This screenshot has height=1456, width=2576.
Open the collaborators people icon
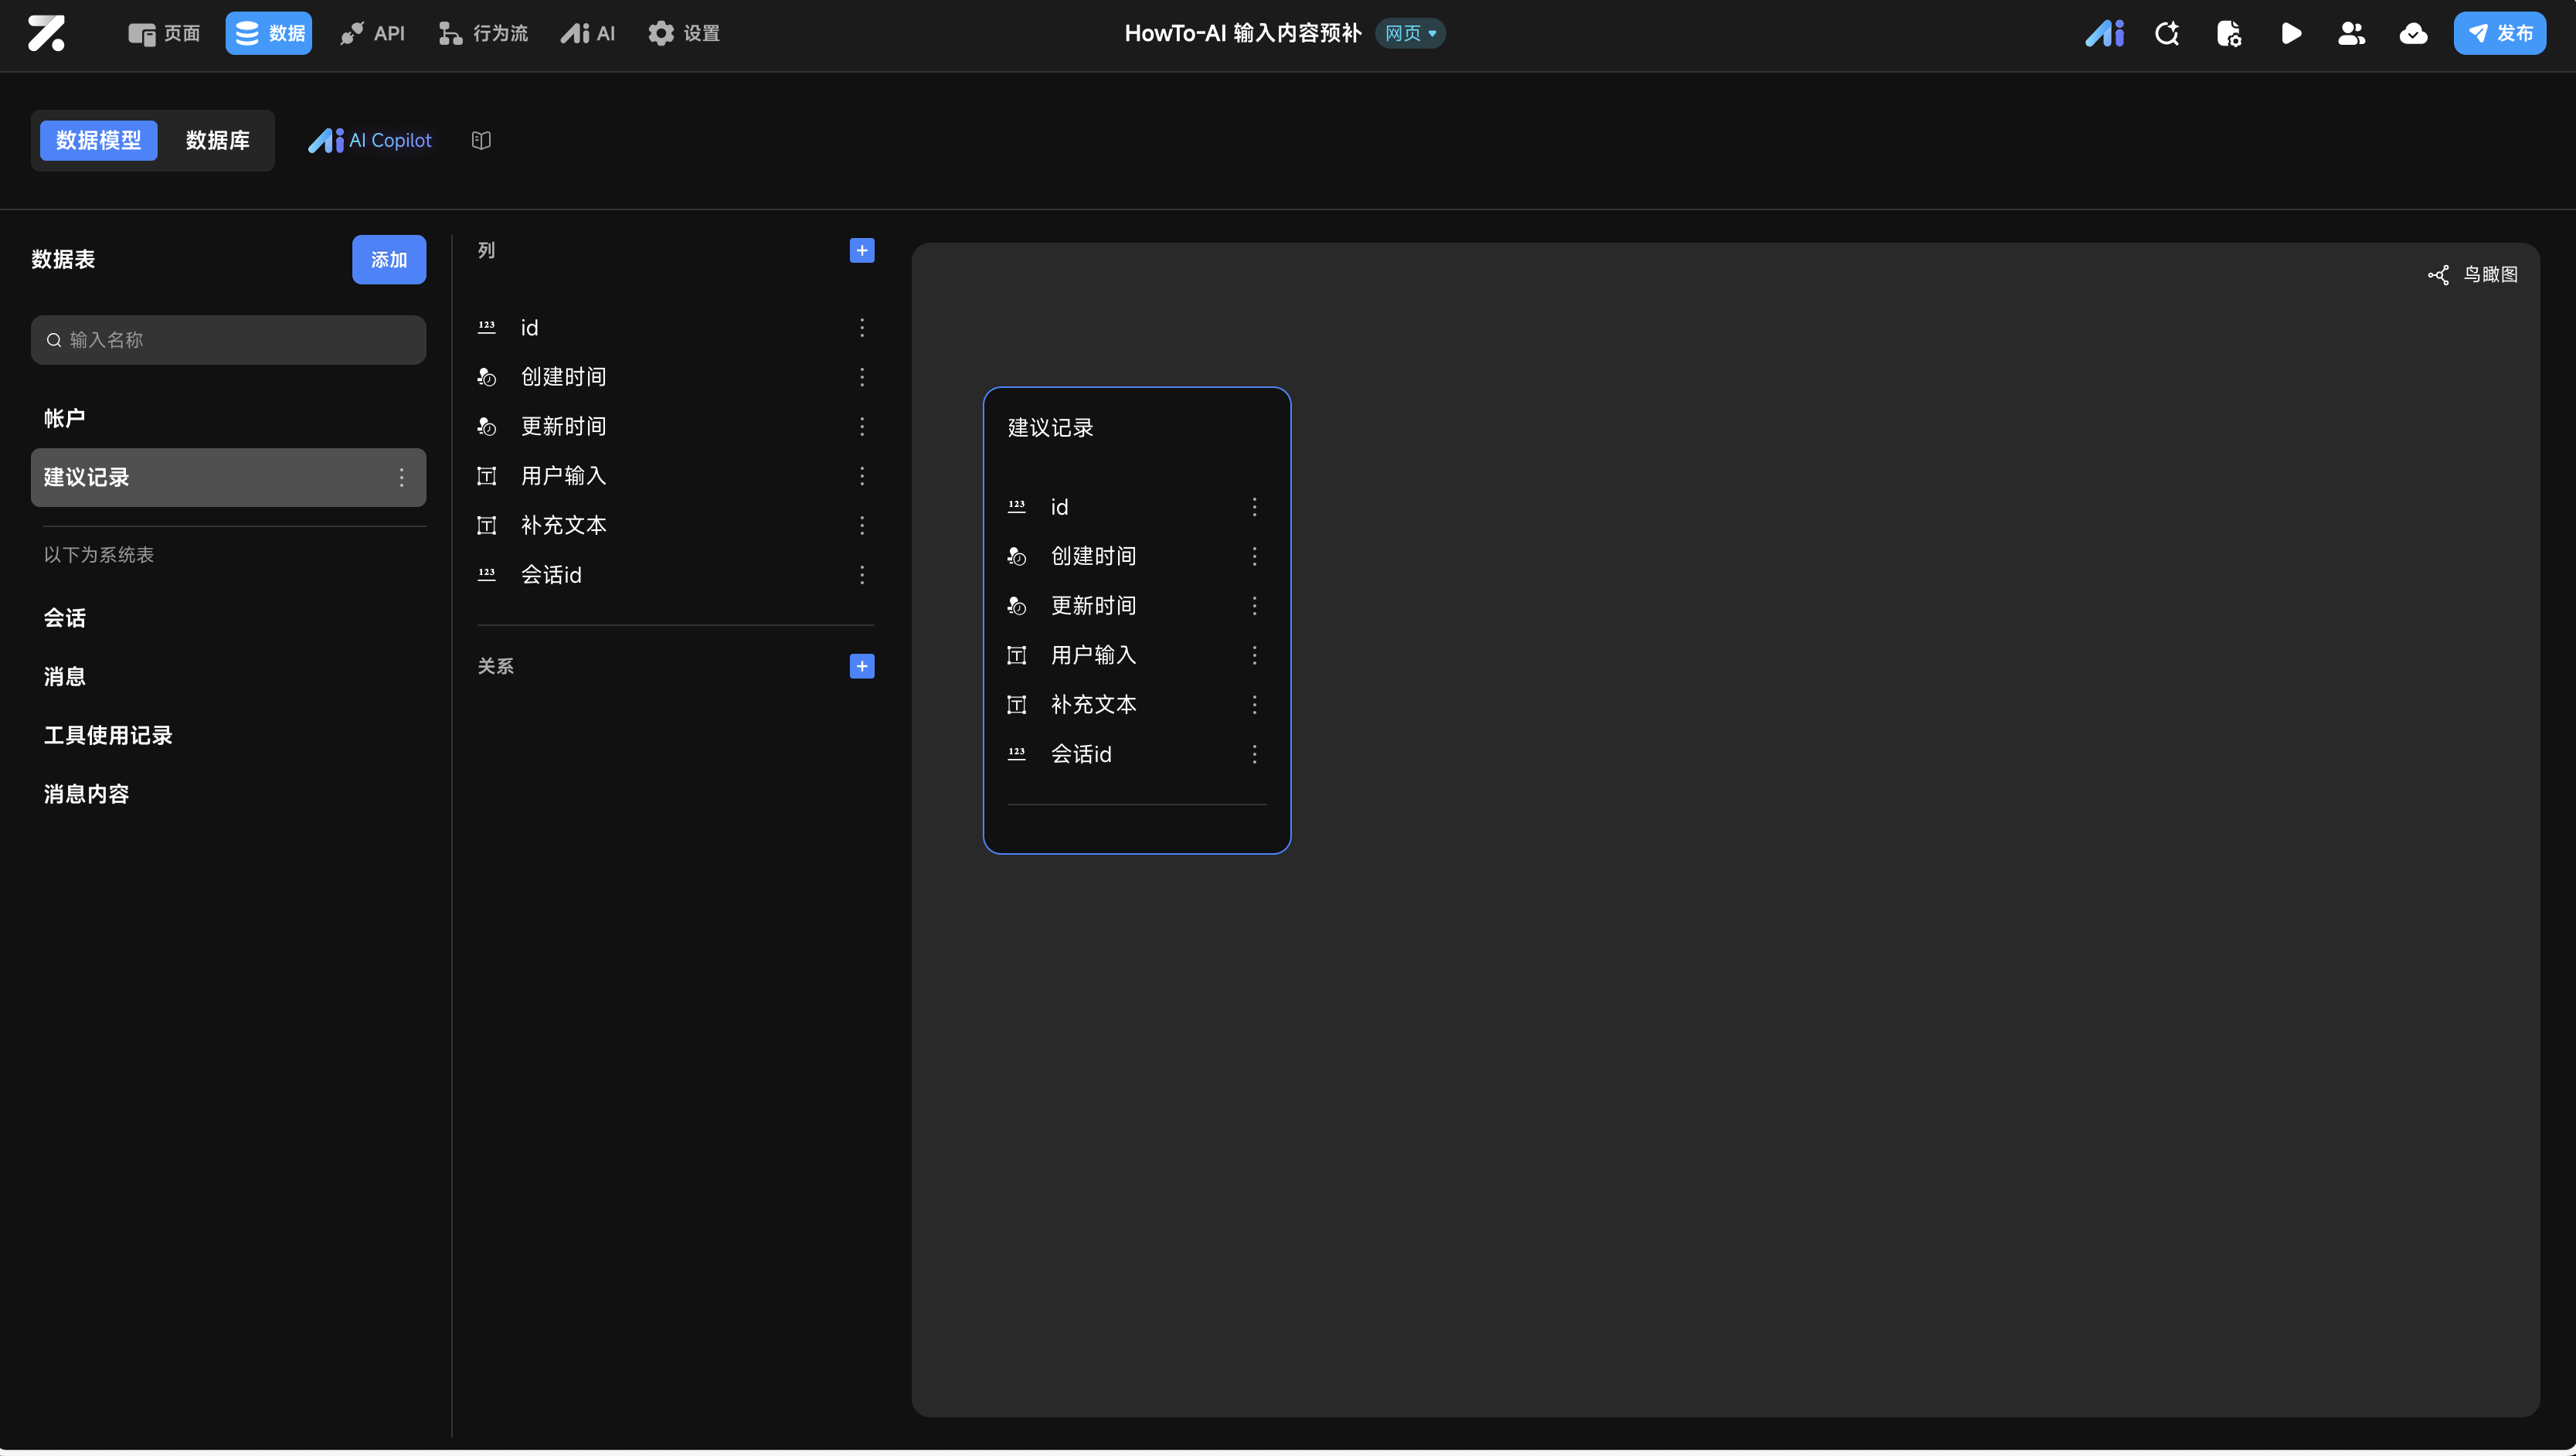[2351, 34]
